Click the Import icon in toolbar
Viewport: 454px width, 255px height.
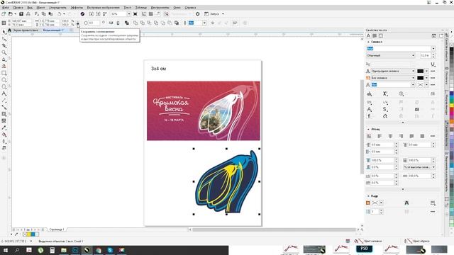(92, 14)
